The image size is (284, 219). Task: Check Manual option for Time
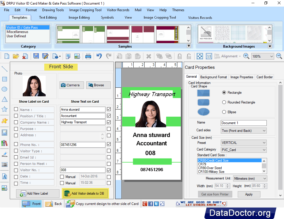tap(62, 183)
